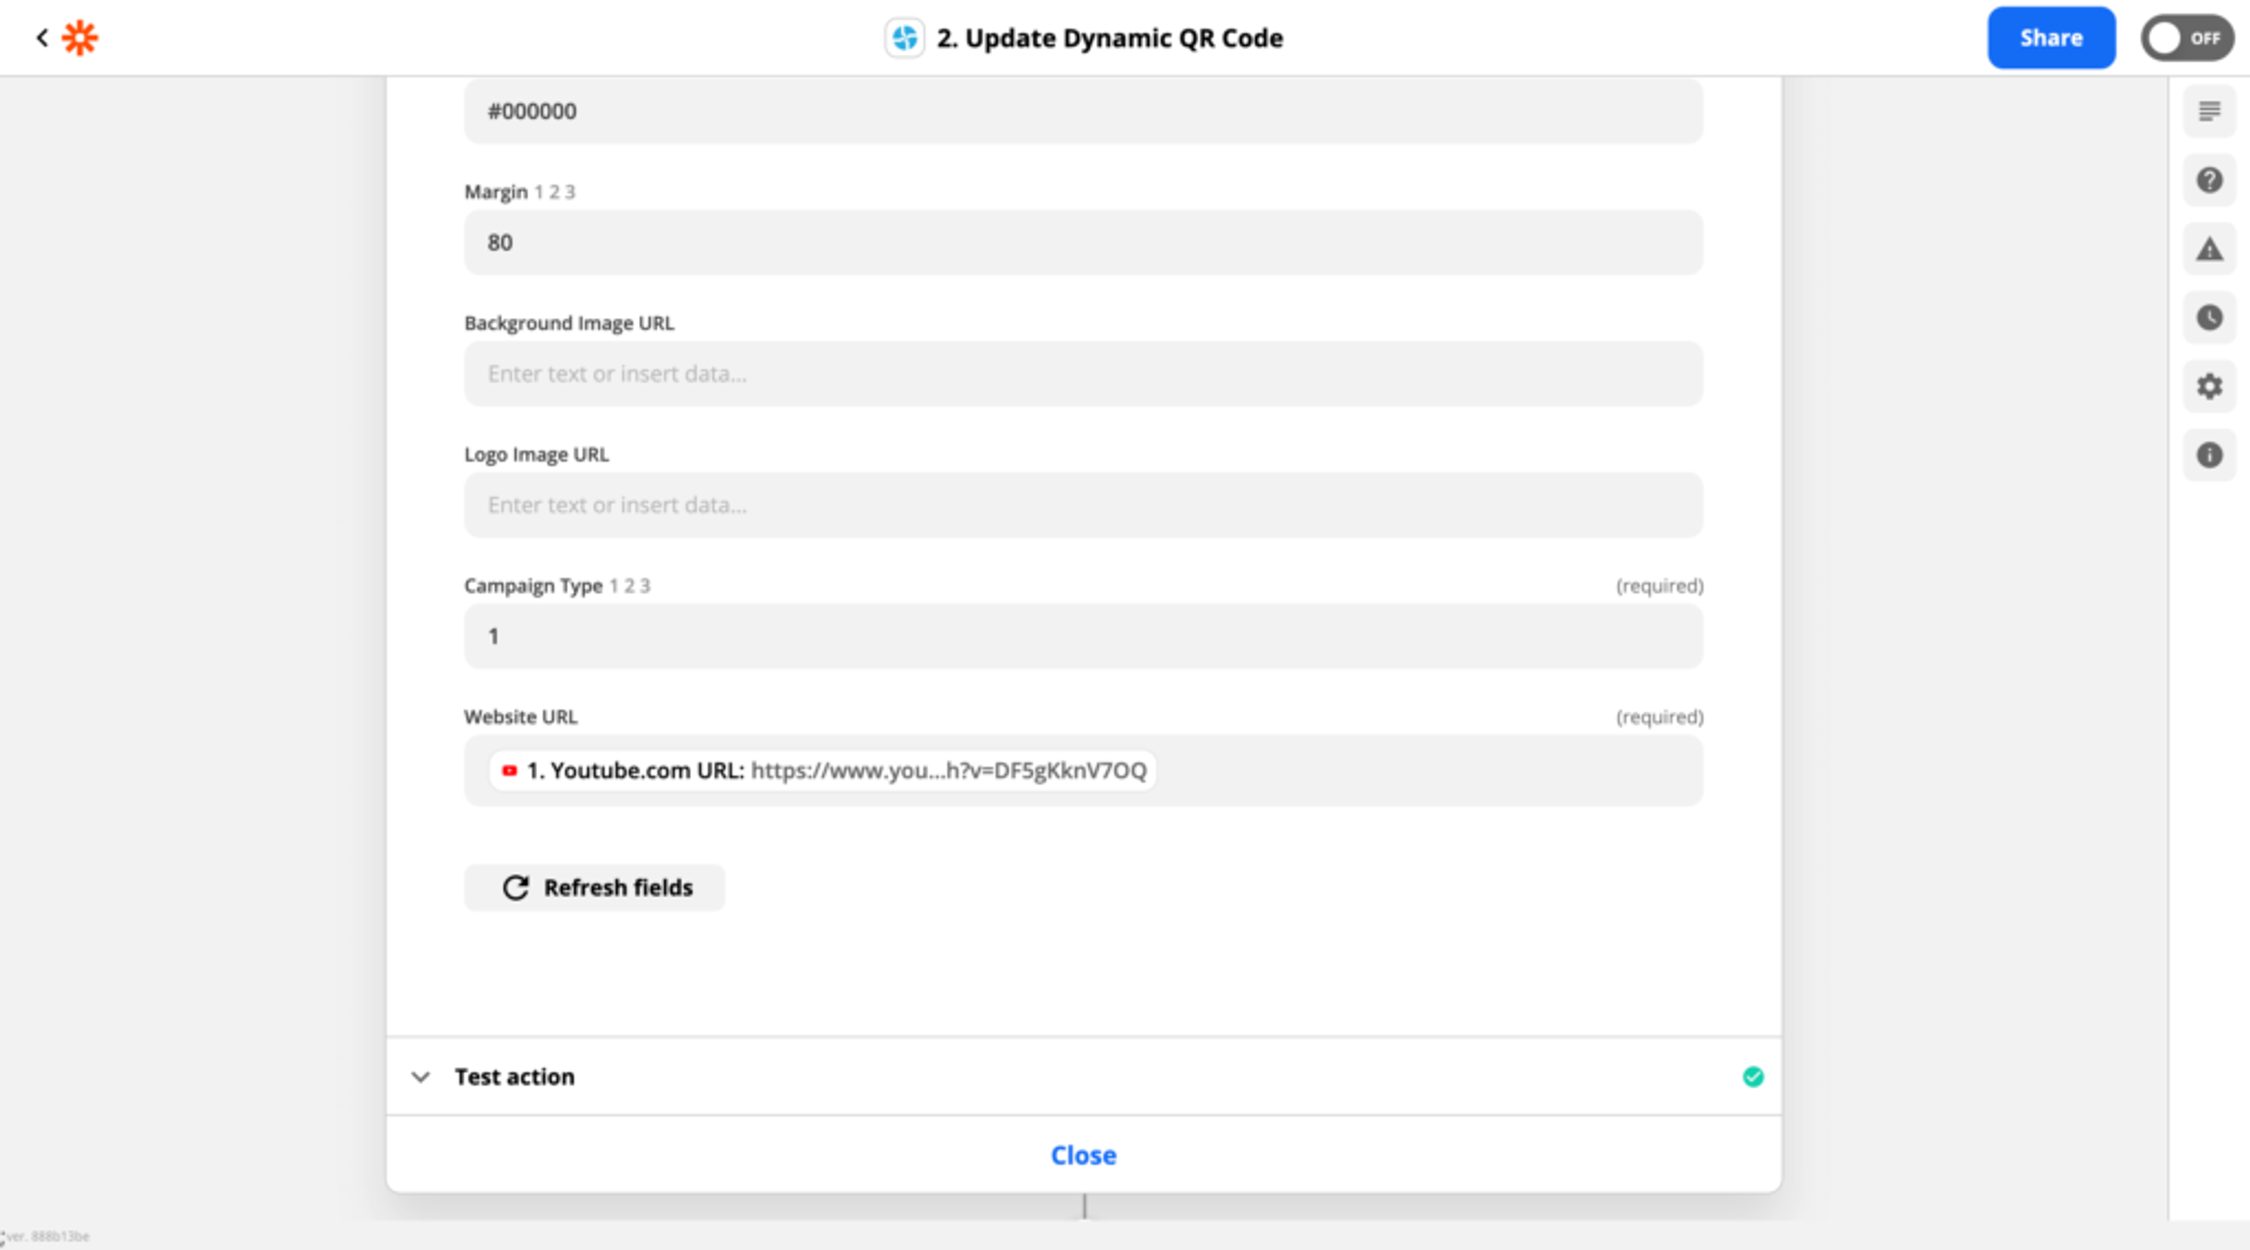2250x1250 pixels.
Task: Click the version text 'ver. 888b13be'
Action: click(47, 1236)
